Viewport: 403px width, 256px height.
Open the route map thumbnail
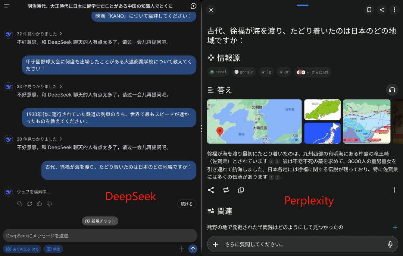366,121
